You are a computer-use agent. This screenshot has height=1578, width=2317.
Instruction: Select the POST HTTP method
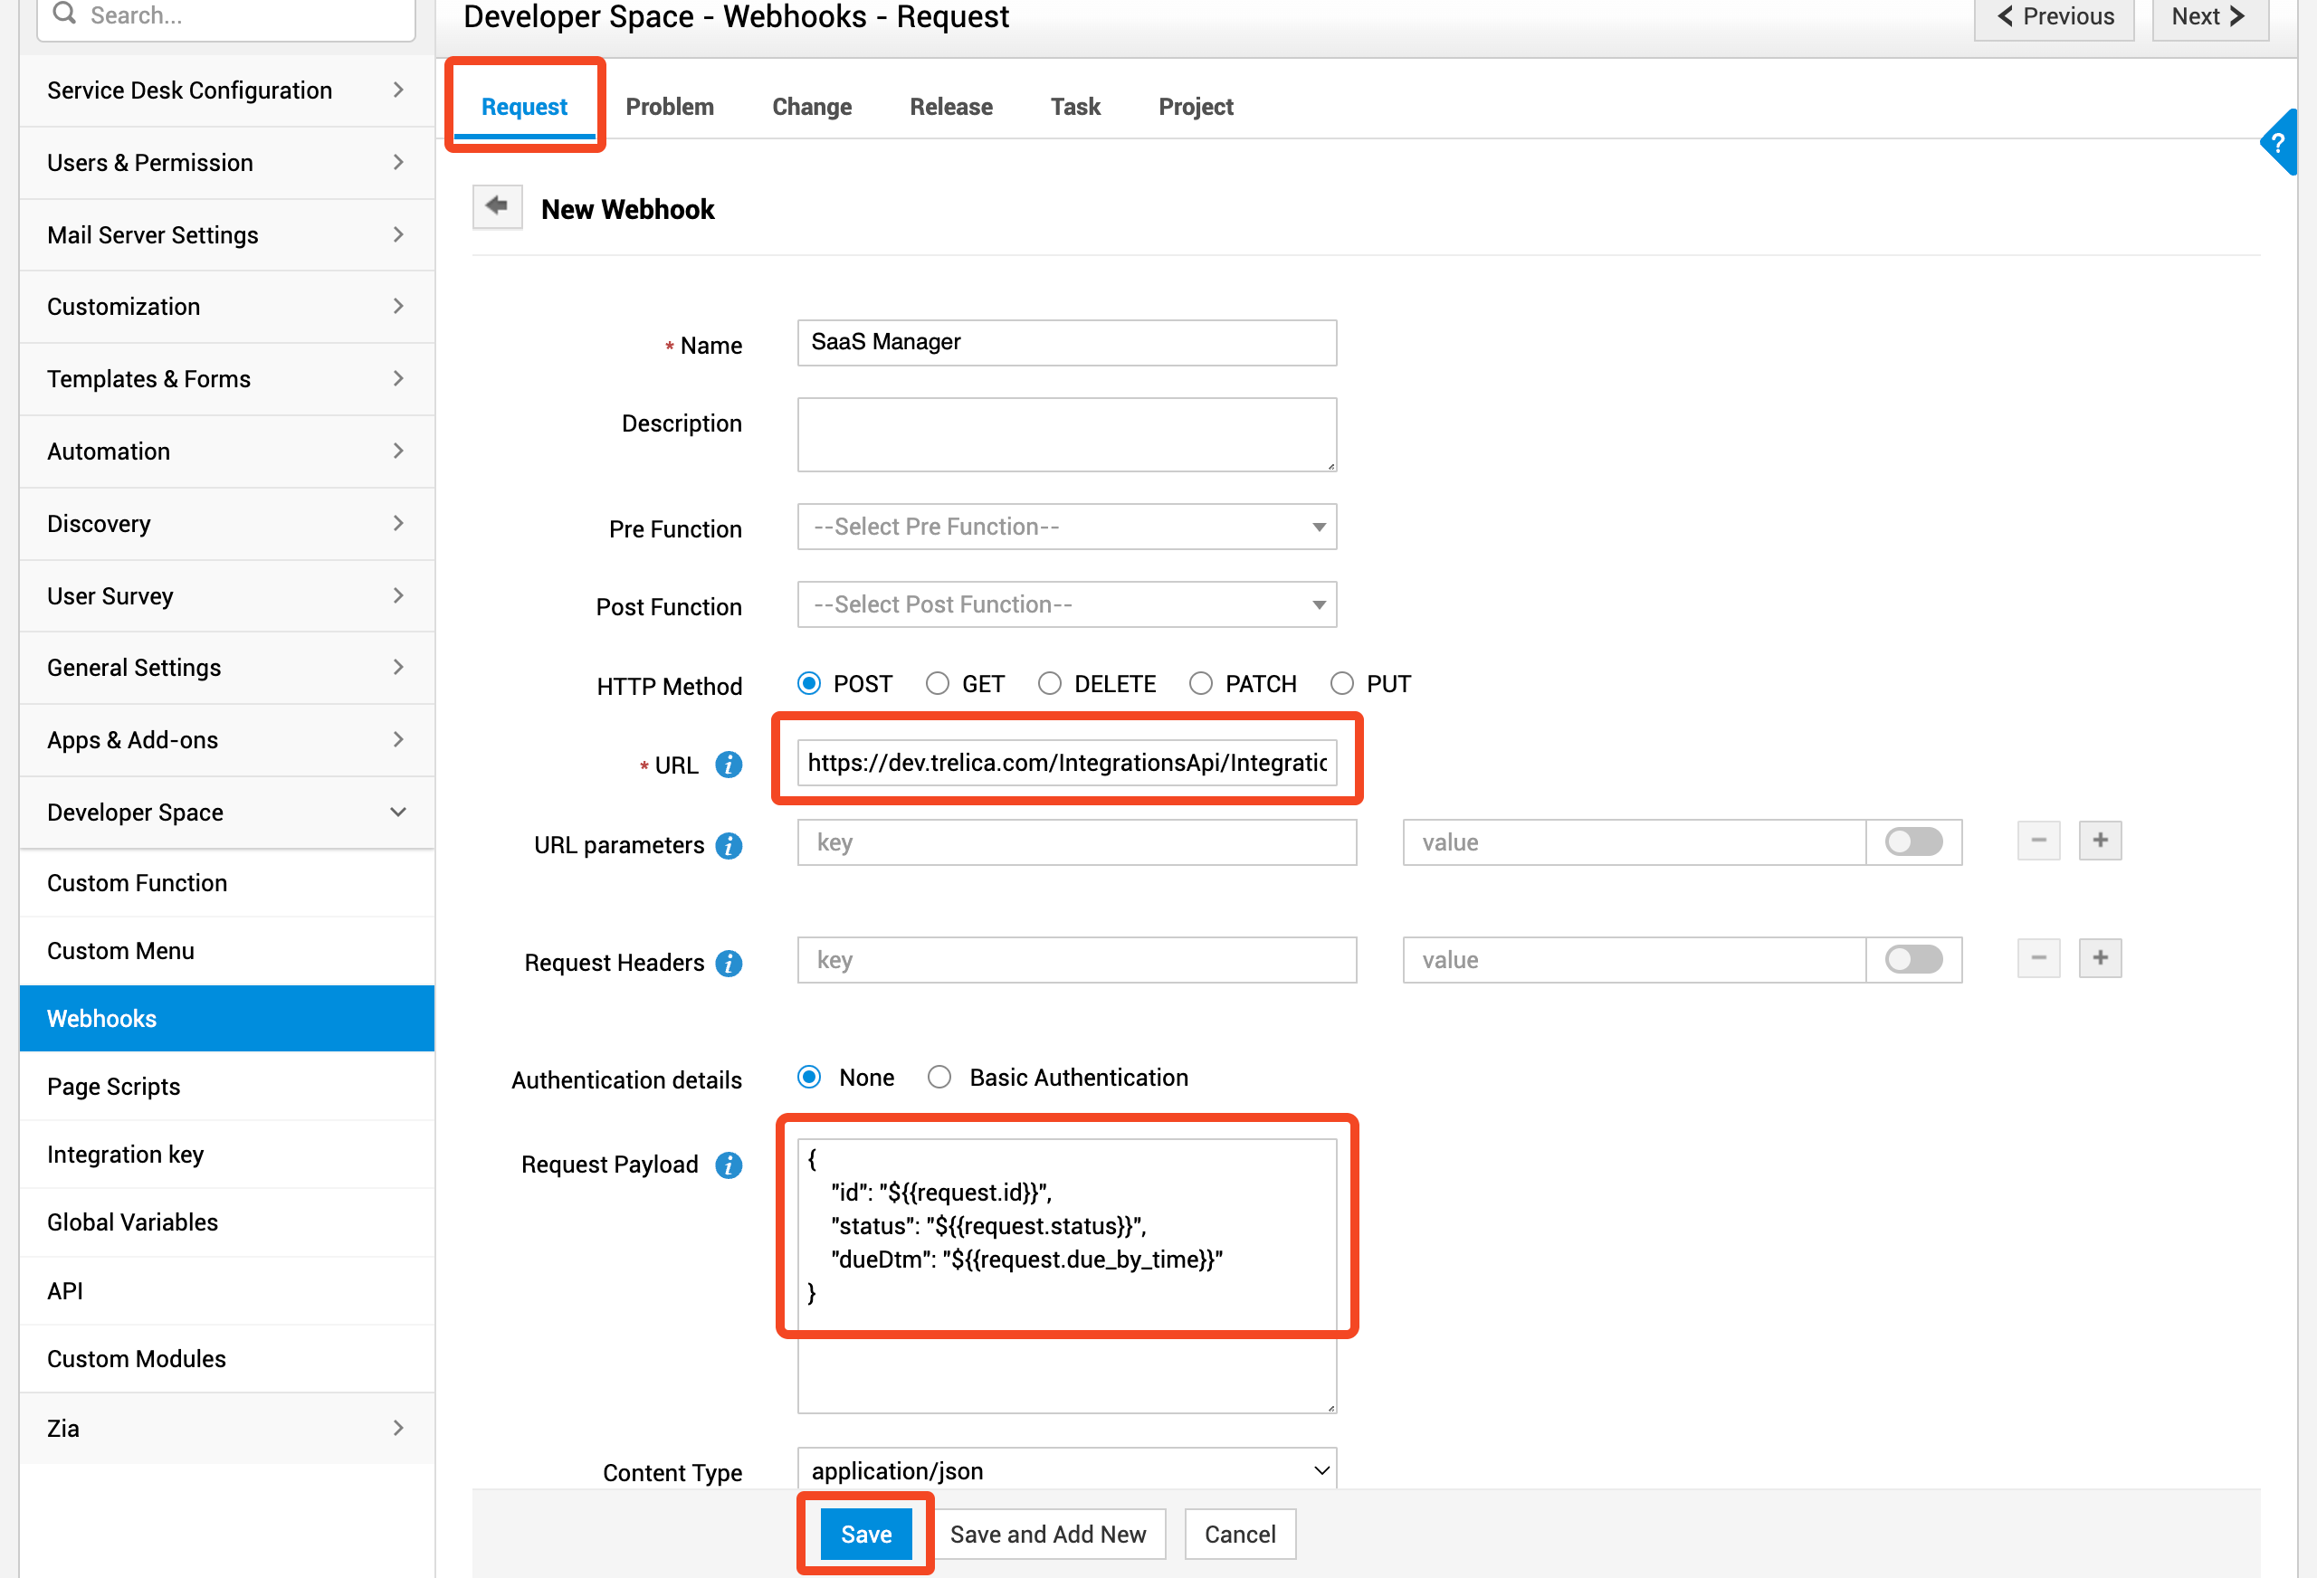click(x=809, y=684)
